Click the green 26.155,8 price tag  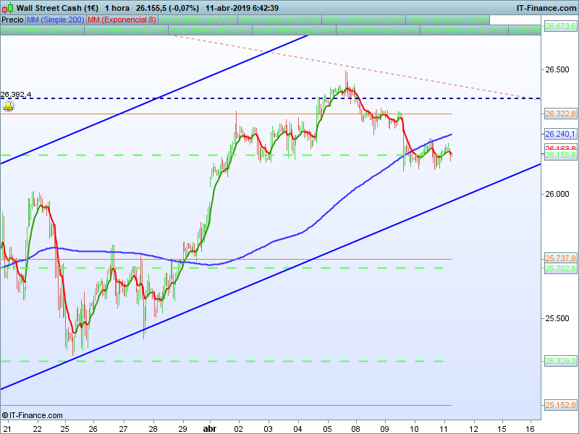(560, 155)
